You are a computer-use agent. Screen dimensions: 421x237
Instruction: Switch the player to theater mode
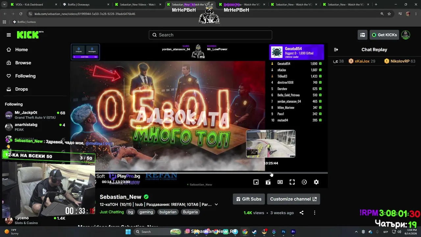pos(280,182)
